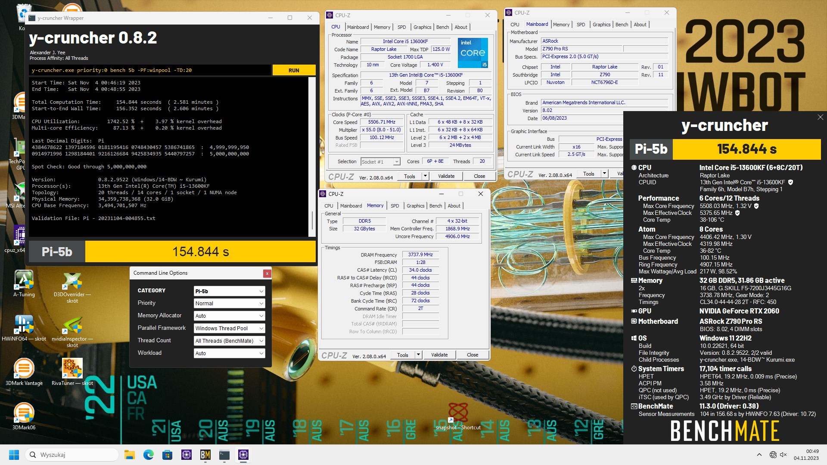Click Windows Start button in taskbar
Viewport: 827px width, 465px height.
pyautogui.click(x=14, y=455)
